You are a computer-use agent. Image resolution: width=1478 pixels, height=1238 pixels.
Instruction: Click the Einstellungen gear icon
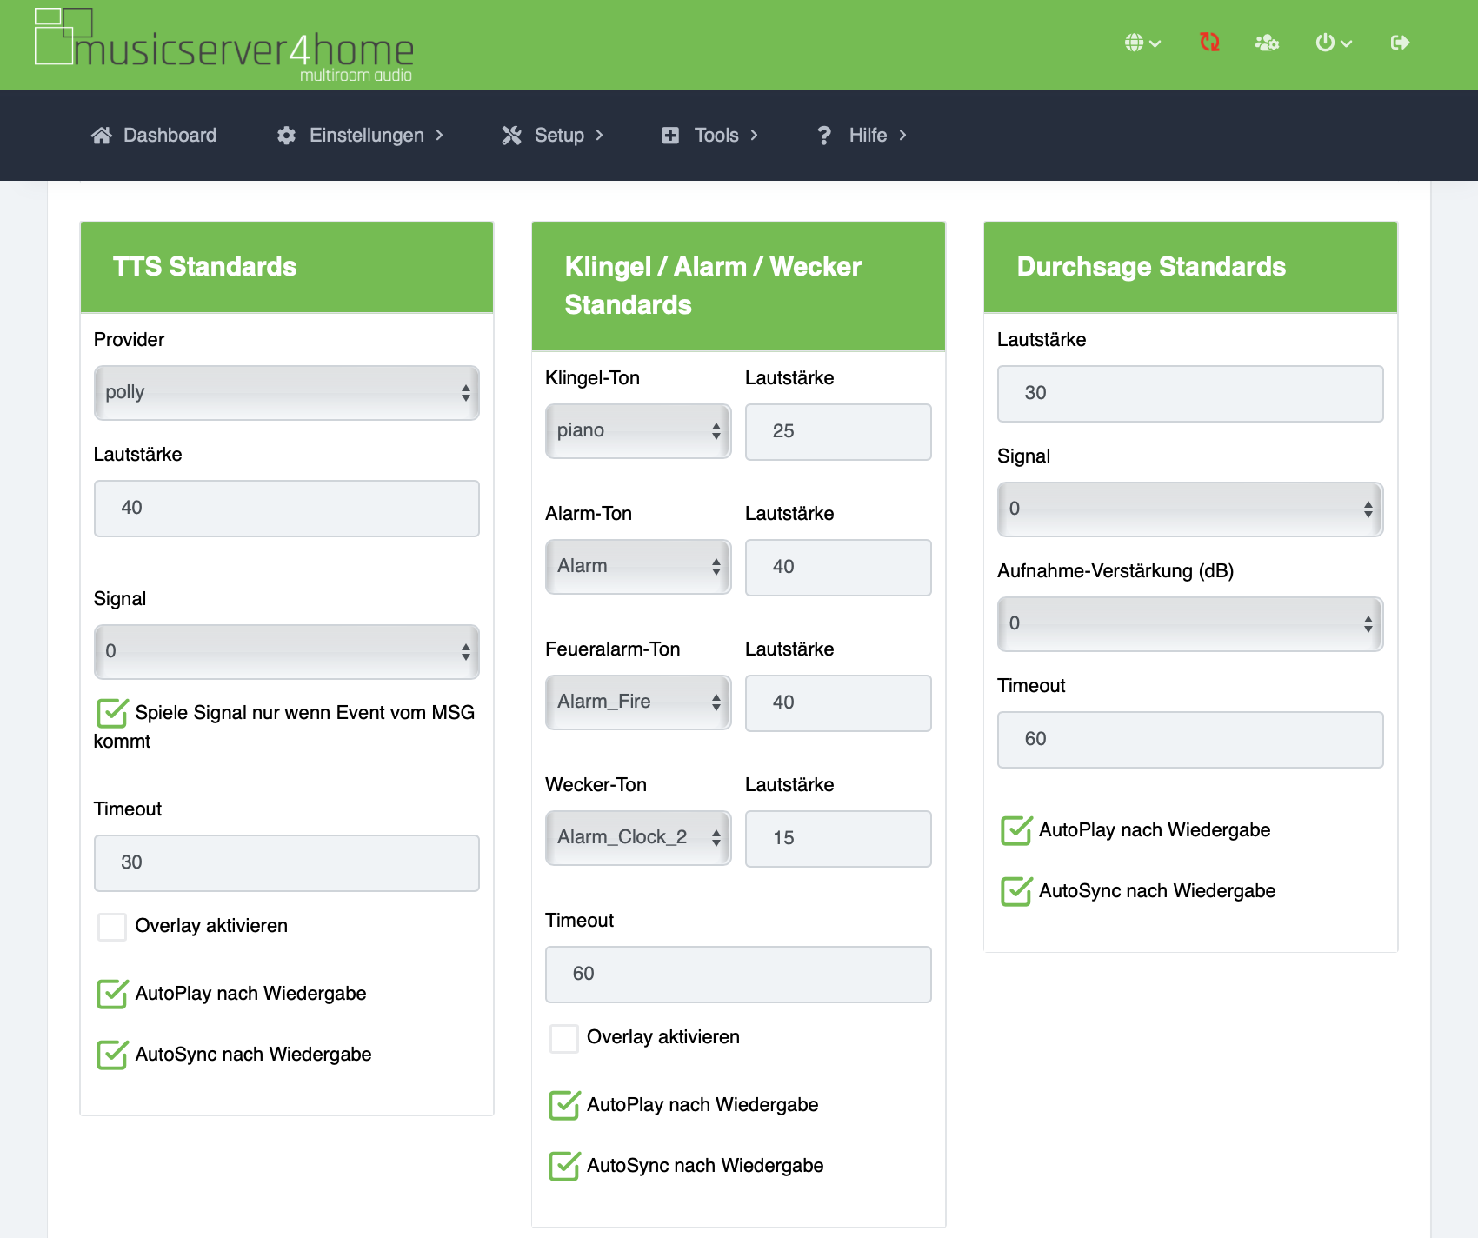tap(286, 136)
